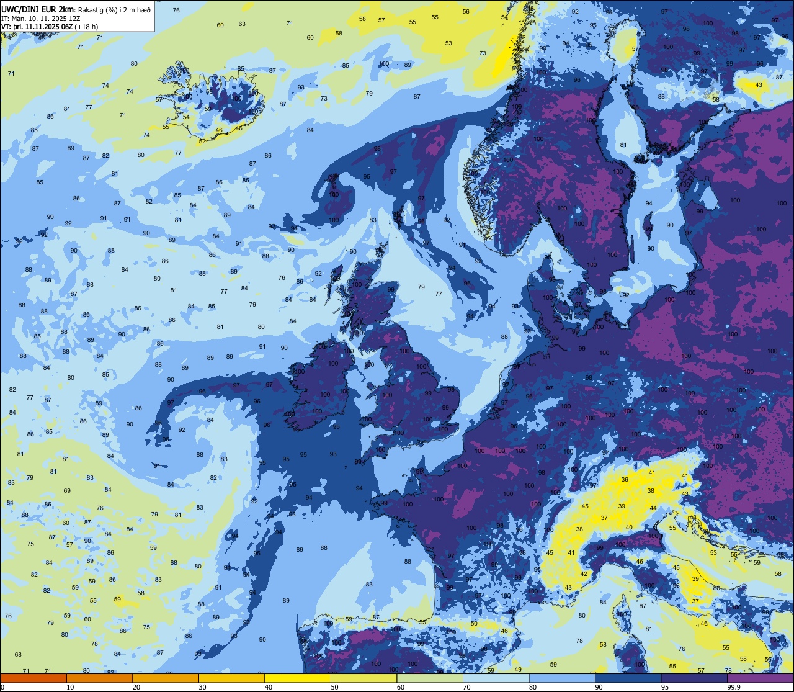Image resolution: width=794 pixels, height=692 pixels.
Task: Click the "95" label under the legend bar
Action: (x=665, y=687)
